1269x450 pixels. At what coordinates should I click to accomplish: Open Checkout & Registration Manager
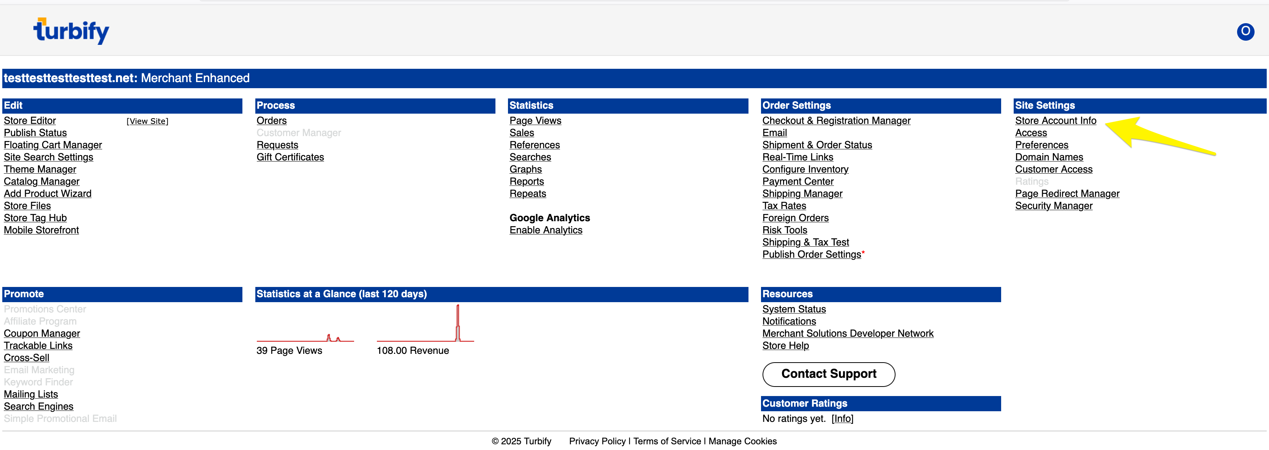click(x=836, y=121)
